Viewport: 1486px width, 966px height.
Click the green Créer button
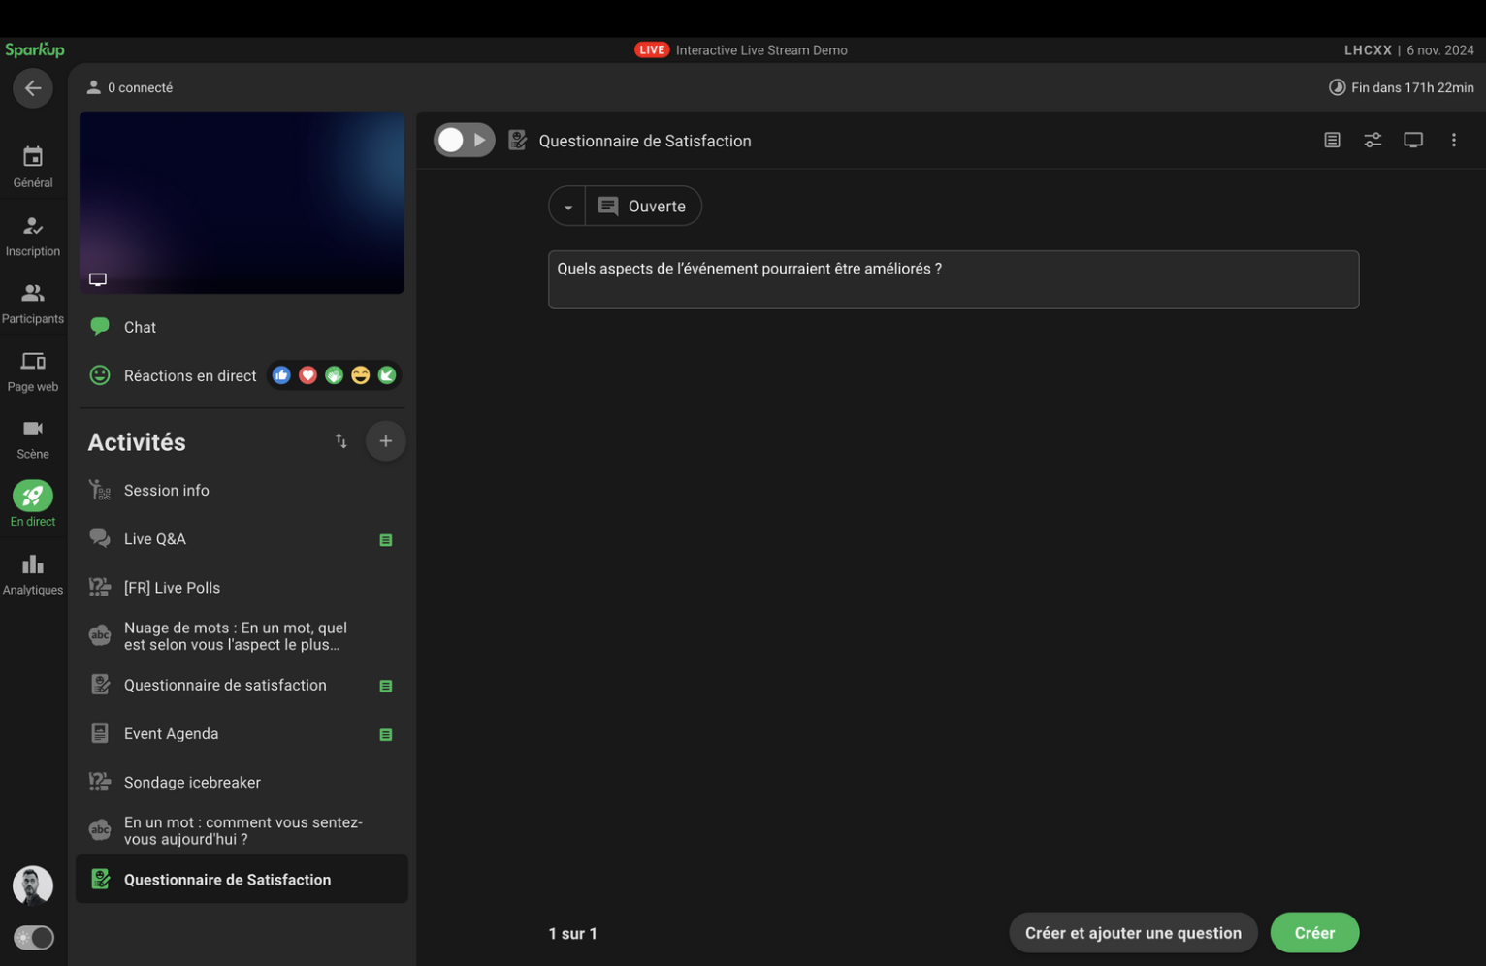point(1313,933)
